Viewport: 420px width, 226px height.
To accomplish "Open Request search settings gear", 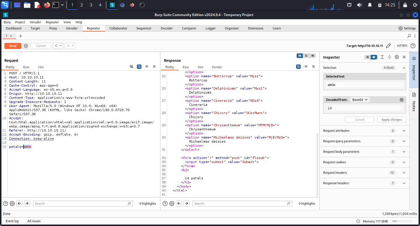I will pyautogui.click(x=12, y=204).
